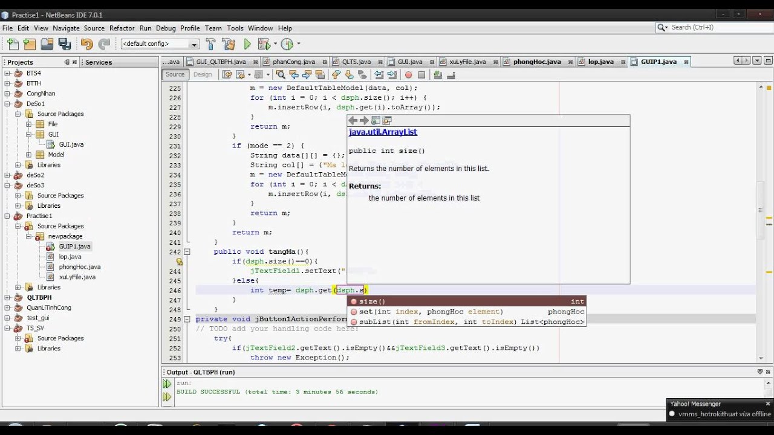The image size is (774, 435).
Task: Open the Profile Project dropdown arrow
Action: (298, 43)
